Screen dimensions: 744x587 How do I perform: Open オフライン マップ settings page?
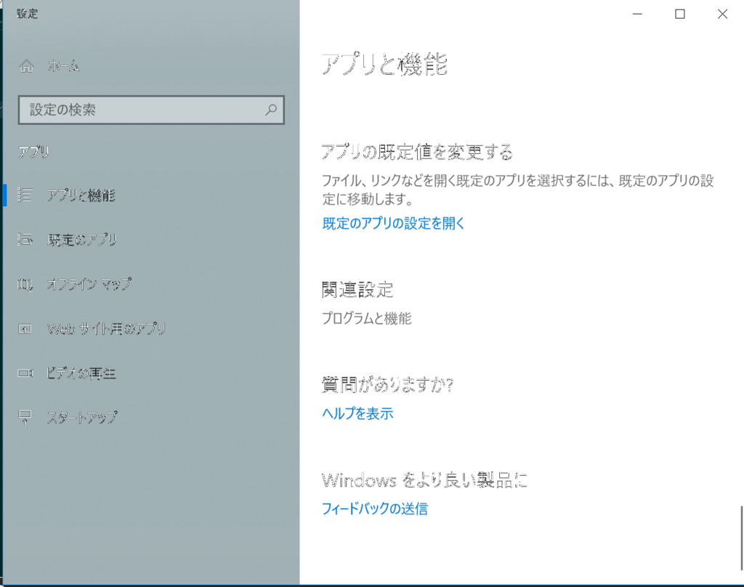[89, 284]
